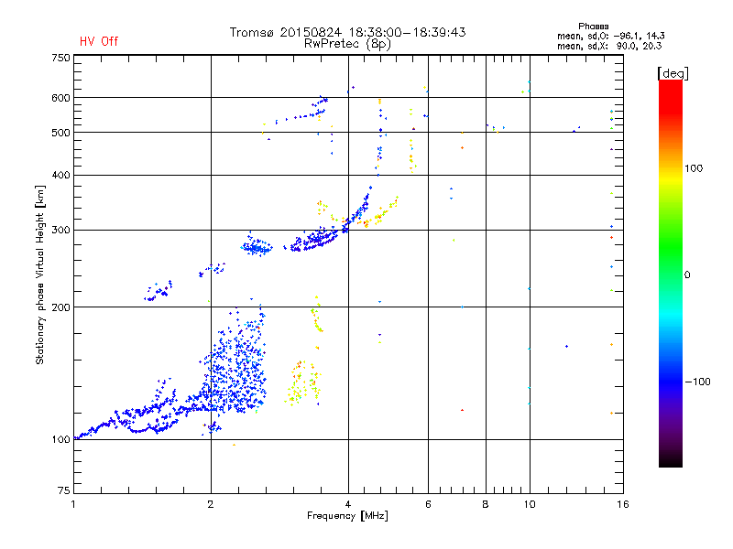Click y-axis tick label '200'
This screenshot has width=733, height=549.
click(61, 307)
